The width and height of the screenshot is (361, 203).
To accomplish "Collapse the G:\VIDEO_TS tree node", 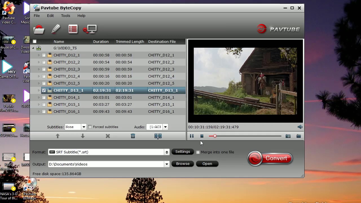I will click(x=33, y=48).
